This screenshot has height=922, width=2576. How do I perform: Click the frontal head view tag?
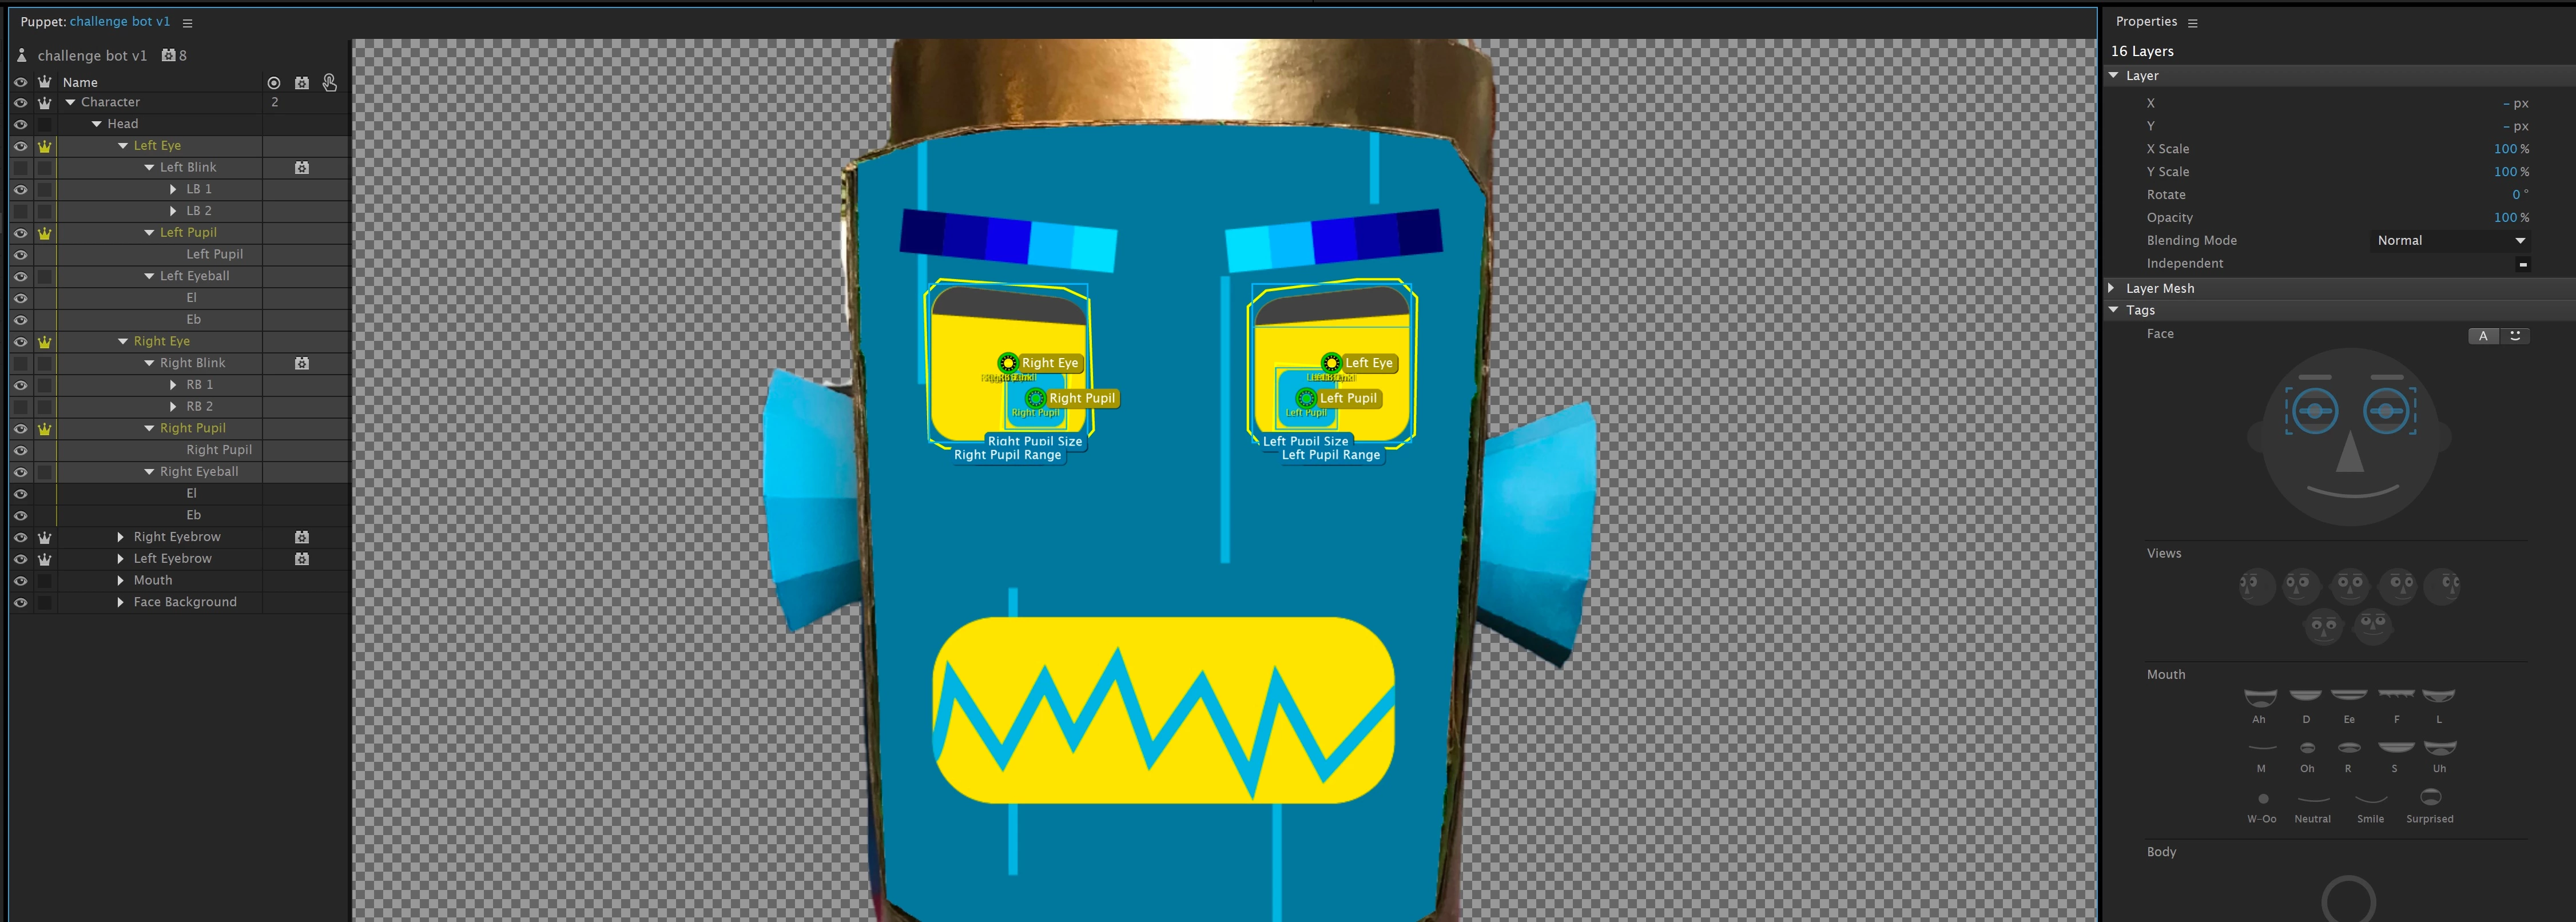pyautogui.click(x=2349, y=586)
